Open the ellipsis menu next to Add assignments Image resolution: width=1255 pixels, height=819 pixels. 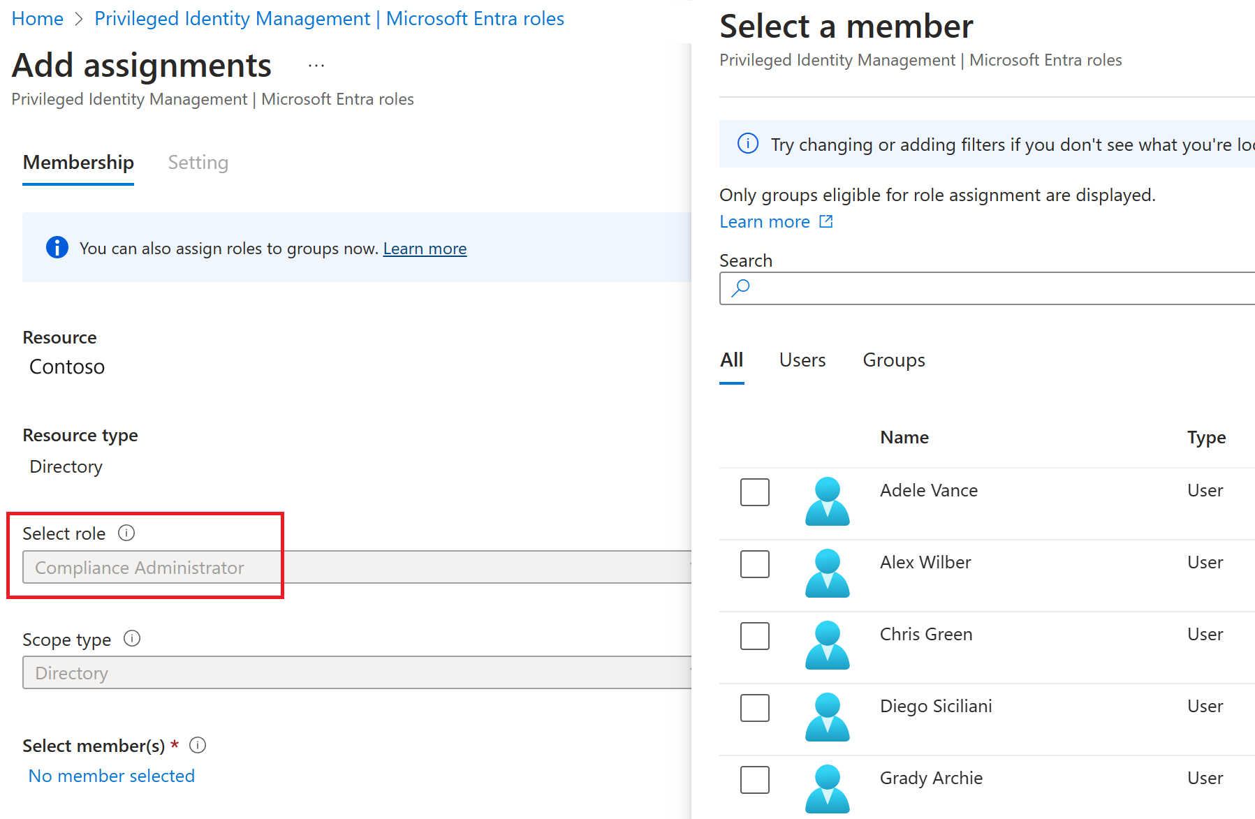316,66
